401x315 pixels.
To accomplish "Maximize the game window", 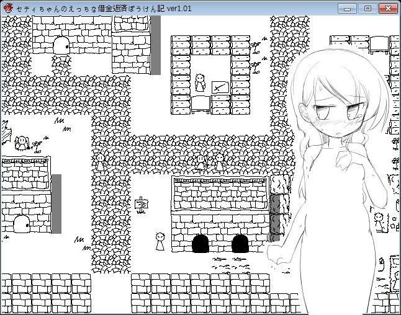I will pos(367,9).
